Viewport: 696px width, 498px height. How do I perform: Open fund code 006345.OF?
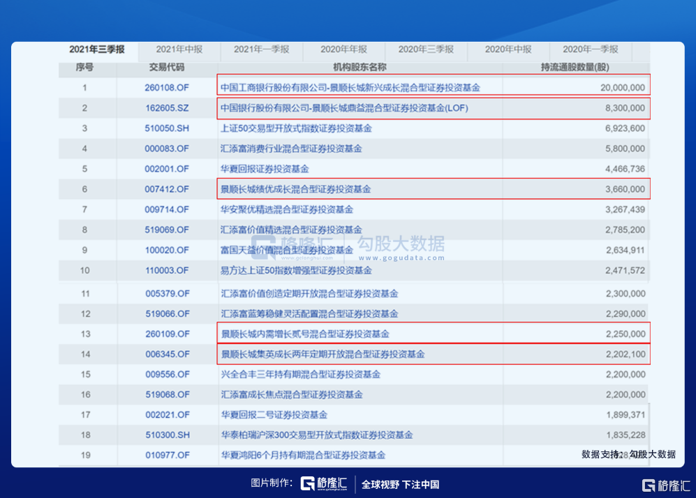click(168, 354)
